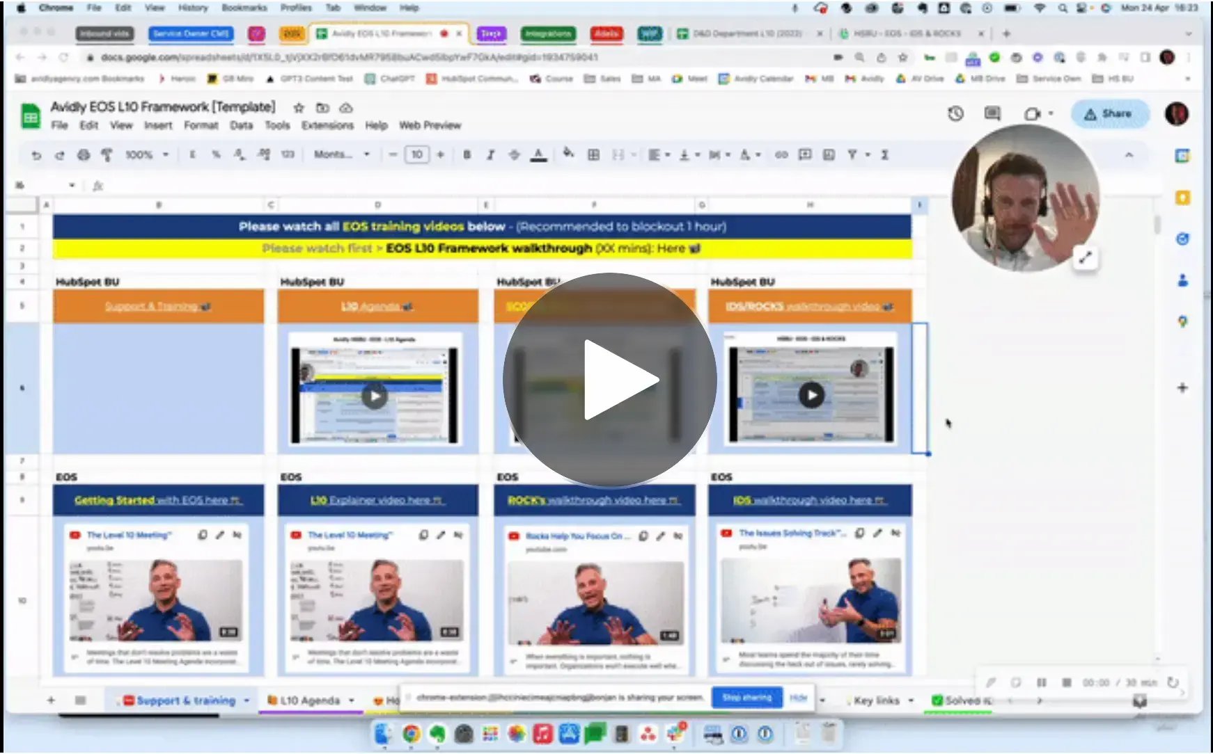Open the Format menu
Viewport: 1213px width, 754px height.
click(x=201, y=125)
